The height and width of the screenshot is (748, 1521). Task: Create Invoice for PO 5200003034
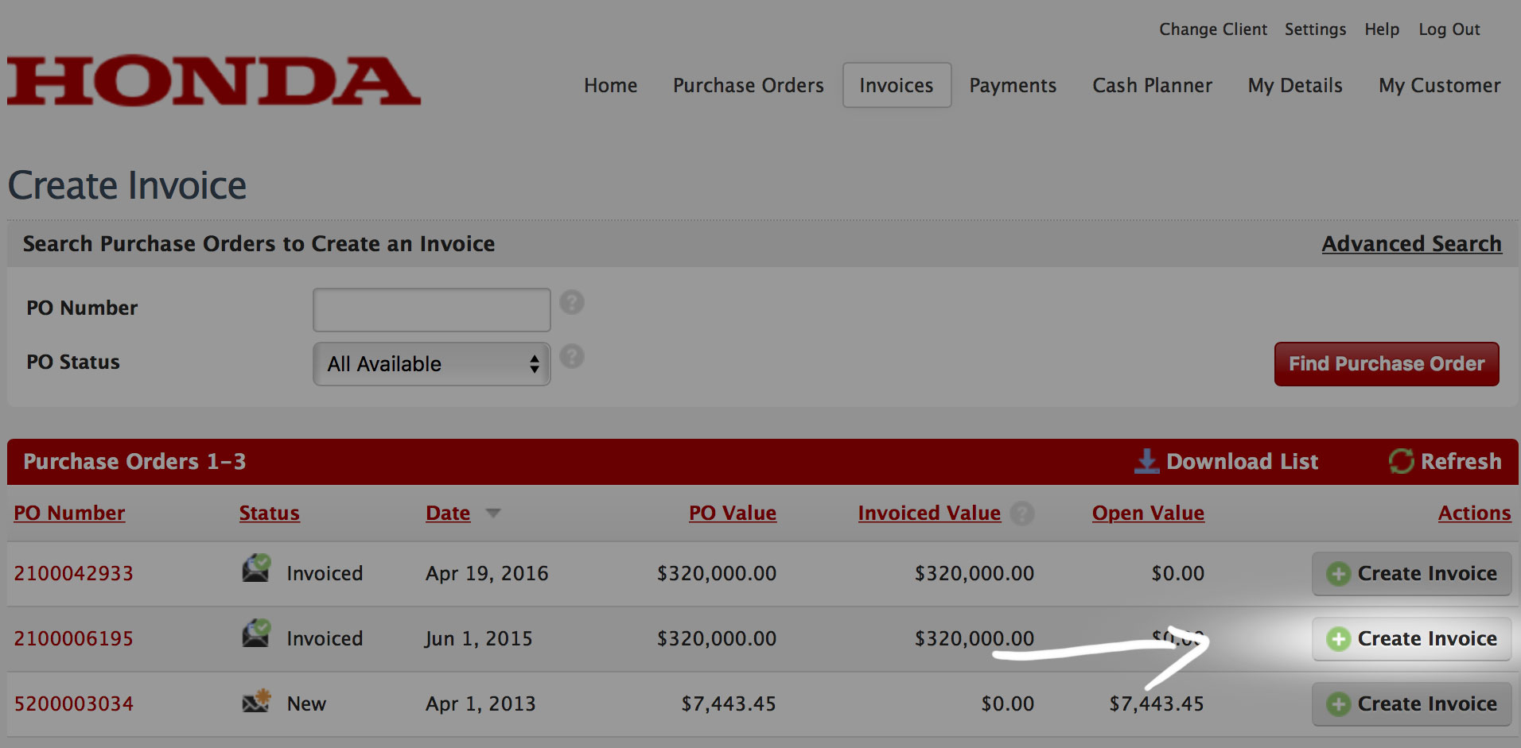click(x=1411, y=703)
